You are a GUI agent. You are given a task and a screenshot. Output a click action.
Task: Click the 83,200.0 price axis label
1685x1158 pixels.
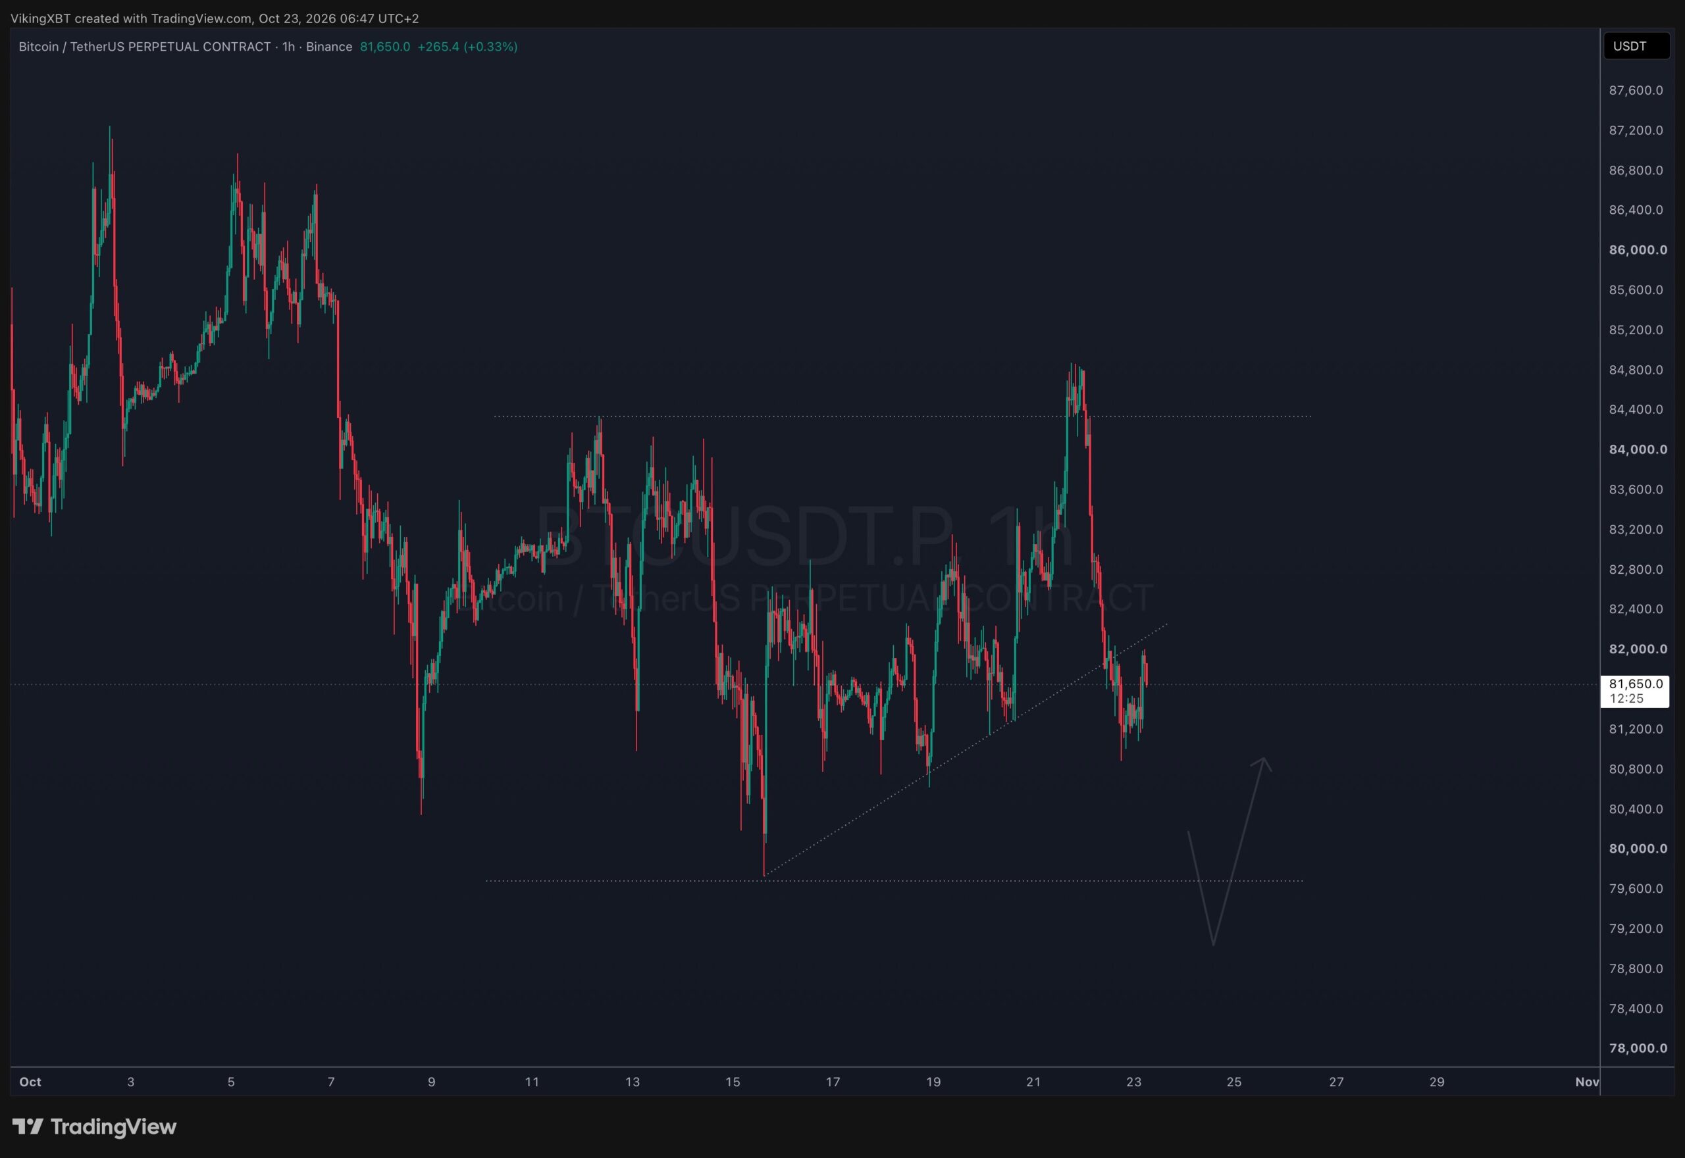tap(1636, 529)
